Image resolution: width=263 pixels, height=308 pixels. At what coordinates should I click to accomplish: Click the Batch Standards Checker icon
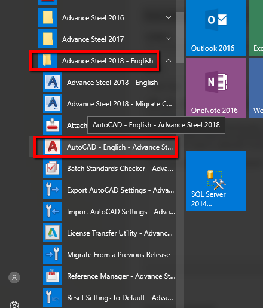coord(53,168)
